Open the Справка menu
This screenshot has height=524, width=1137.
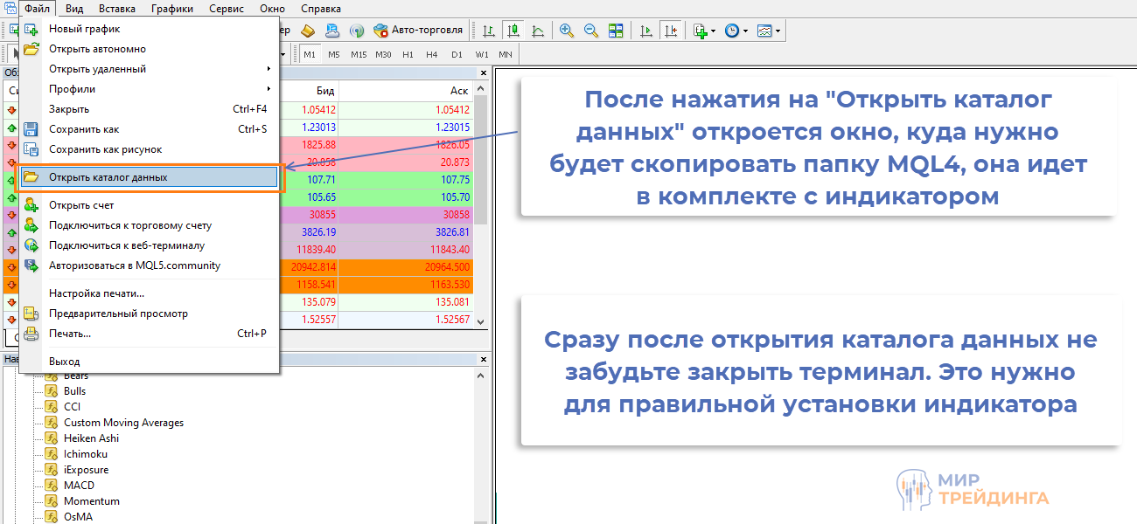pyautogui.click(x=320, y=8)
